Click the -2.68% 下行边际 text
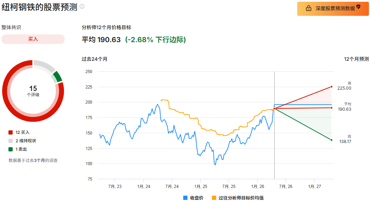This screenshot has width=370, height=202. [x=155, y=40]
